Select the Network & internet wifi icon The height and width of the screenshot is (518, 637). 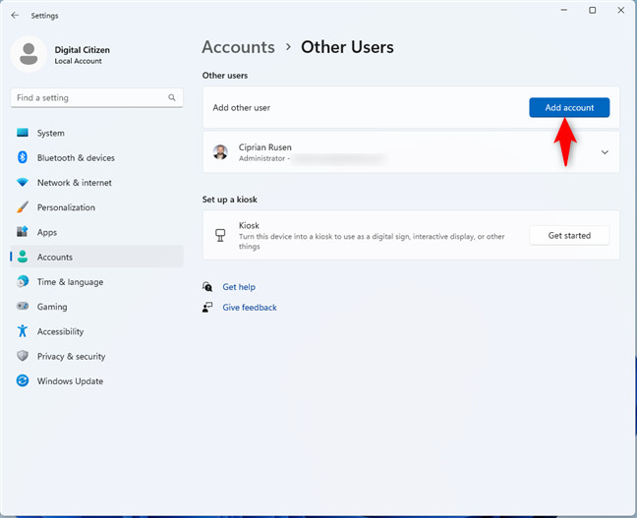coord(22,183)
